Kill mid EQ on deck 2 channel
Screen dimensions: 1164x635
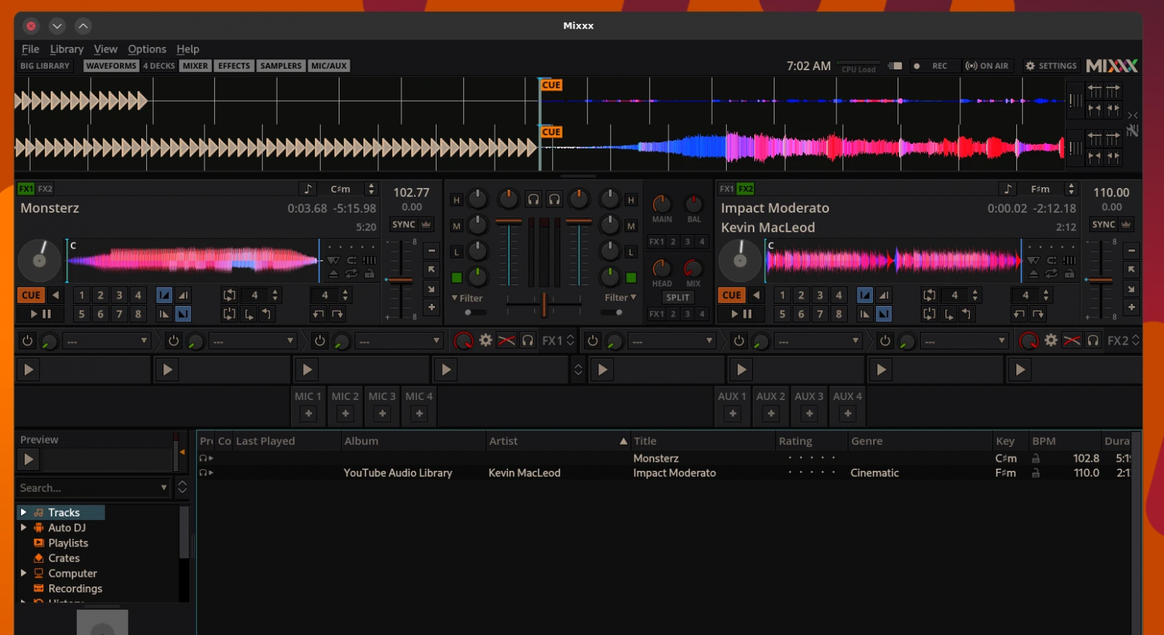click(630, 226)
